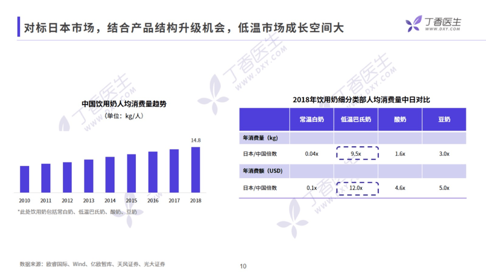The width and height of the screenshot is (486, 273).
Task: Click the page number 10
Action: tap(243, 266)
